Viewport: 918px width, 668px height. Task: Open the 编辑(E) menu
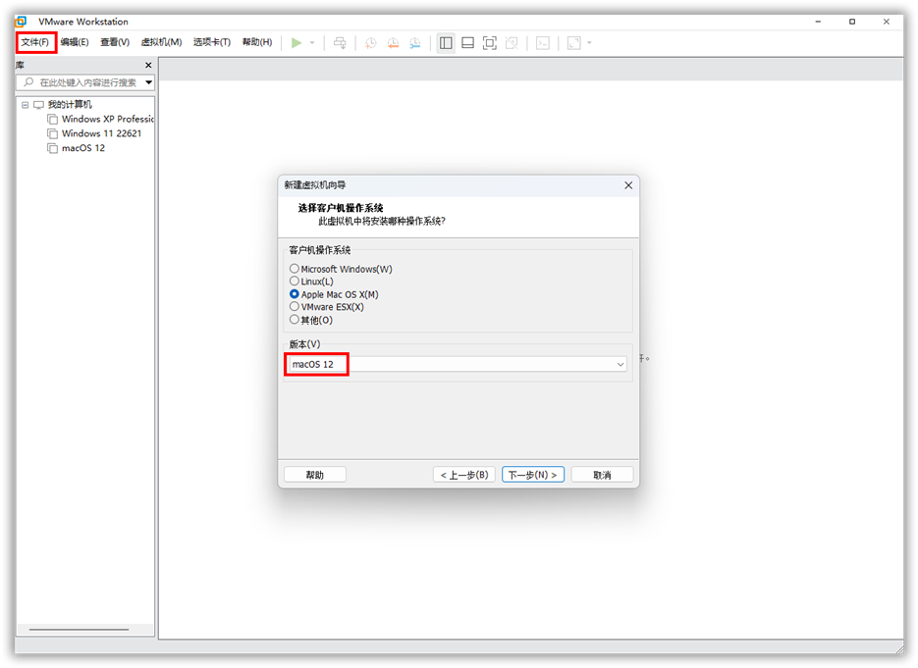[x=75, y=42]
